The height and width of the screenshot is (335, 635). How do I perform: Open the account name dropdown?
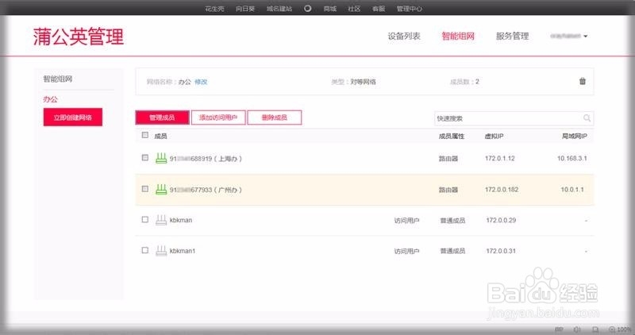(568, 36)
